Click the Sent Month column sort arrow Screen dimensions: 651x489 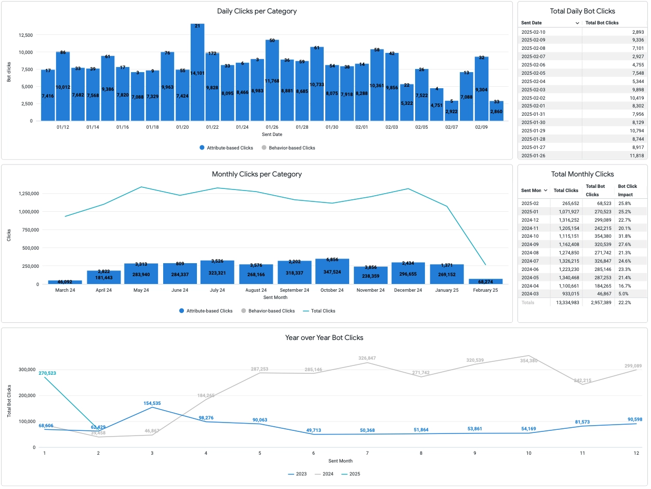coord(545,191)
